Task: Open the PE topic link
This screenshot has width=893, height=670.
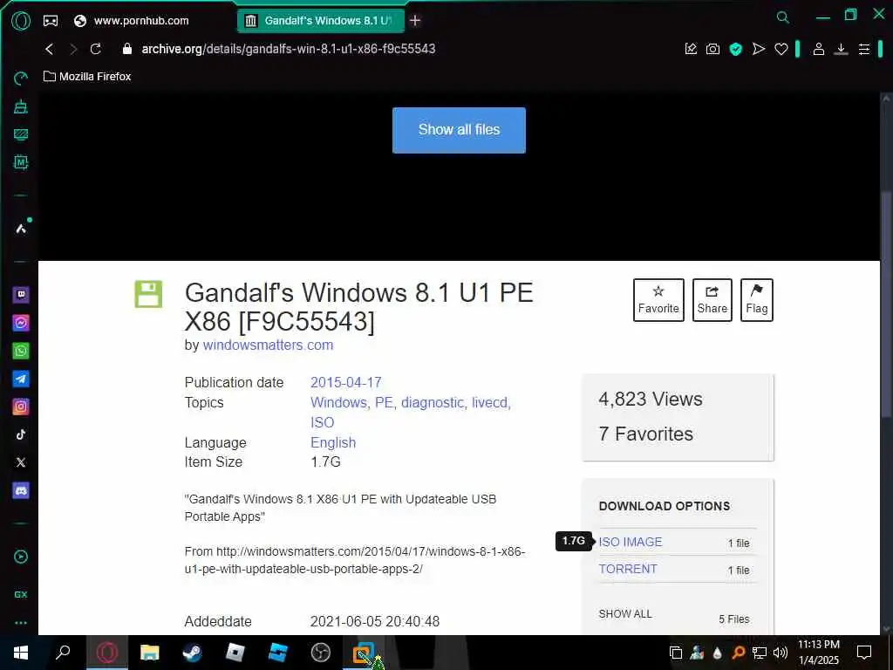Action: pyautogui.click(x=384, y=403)
